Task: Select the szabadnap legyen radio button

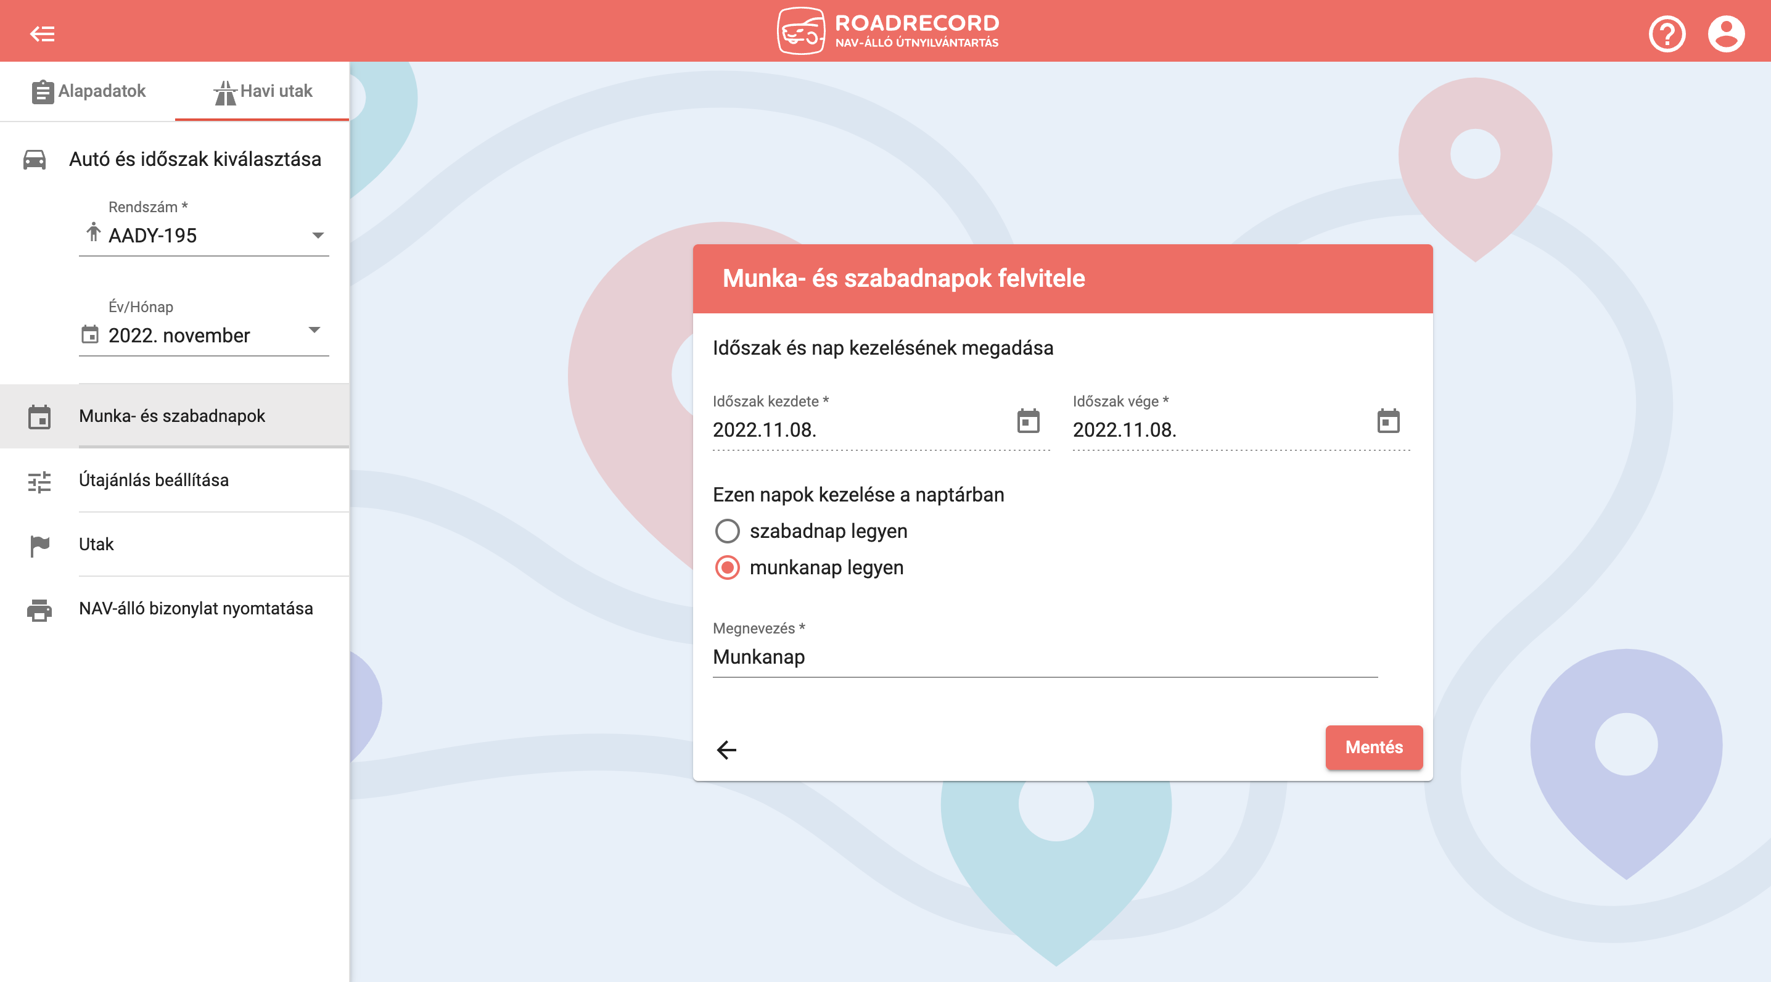Action: coord(728,531)
